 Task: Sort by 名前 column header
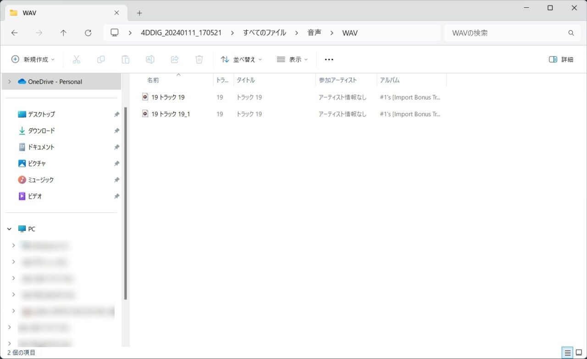(153, 80)
